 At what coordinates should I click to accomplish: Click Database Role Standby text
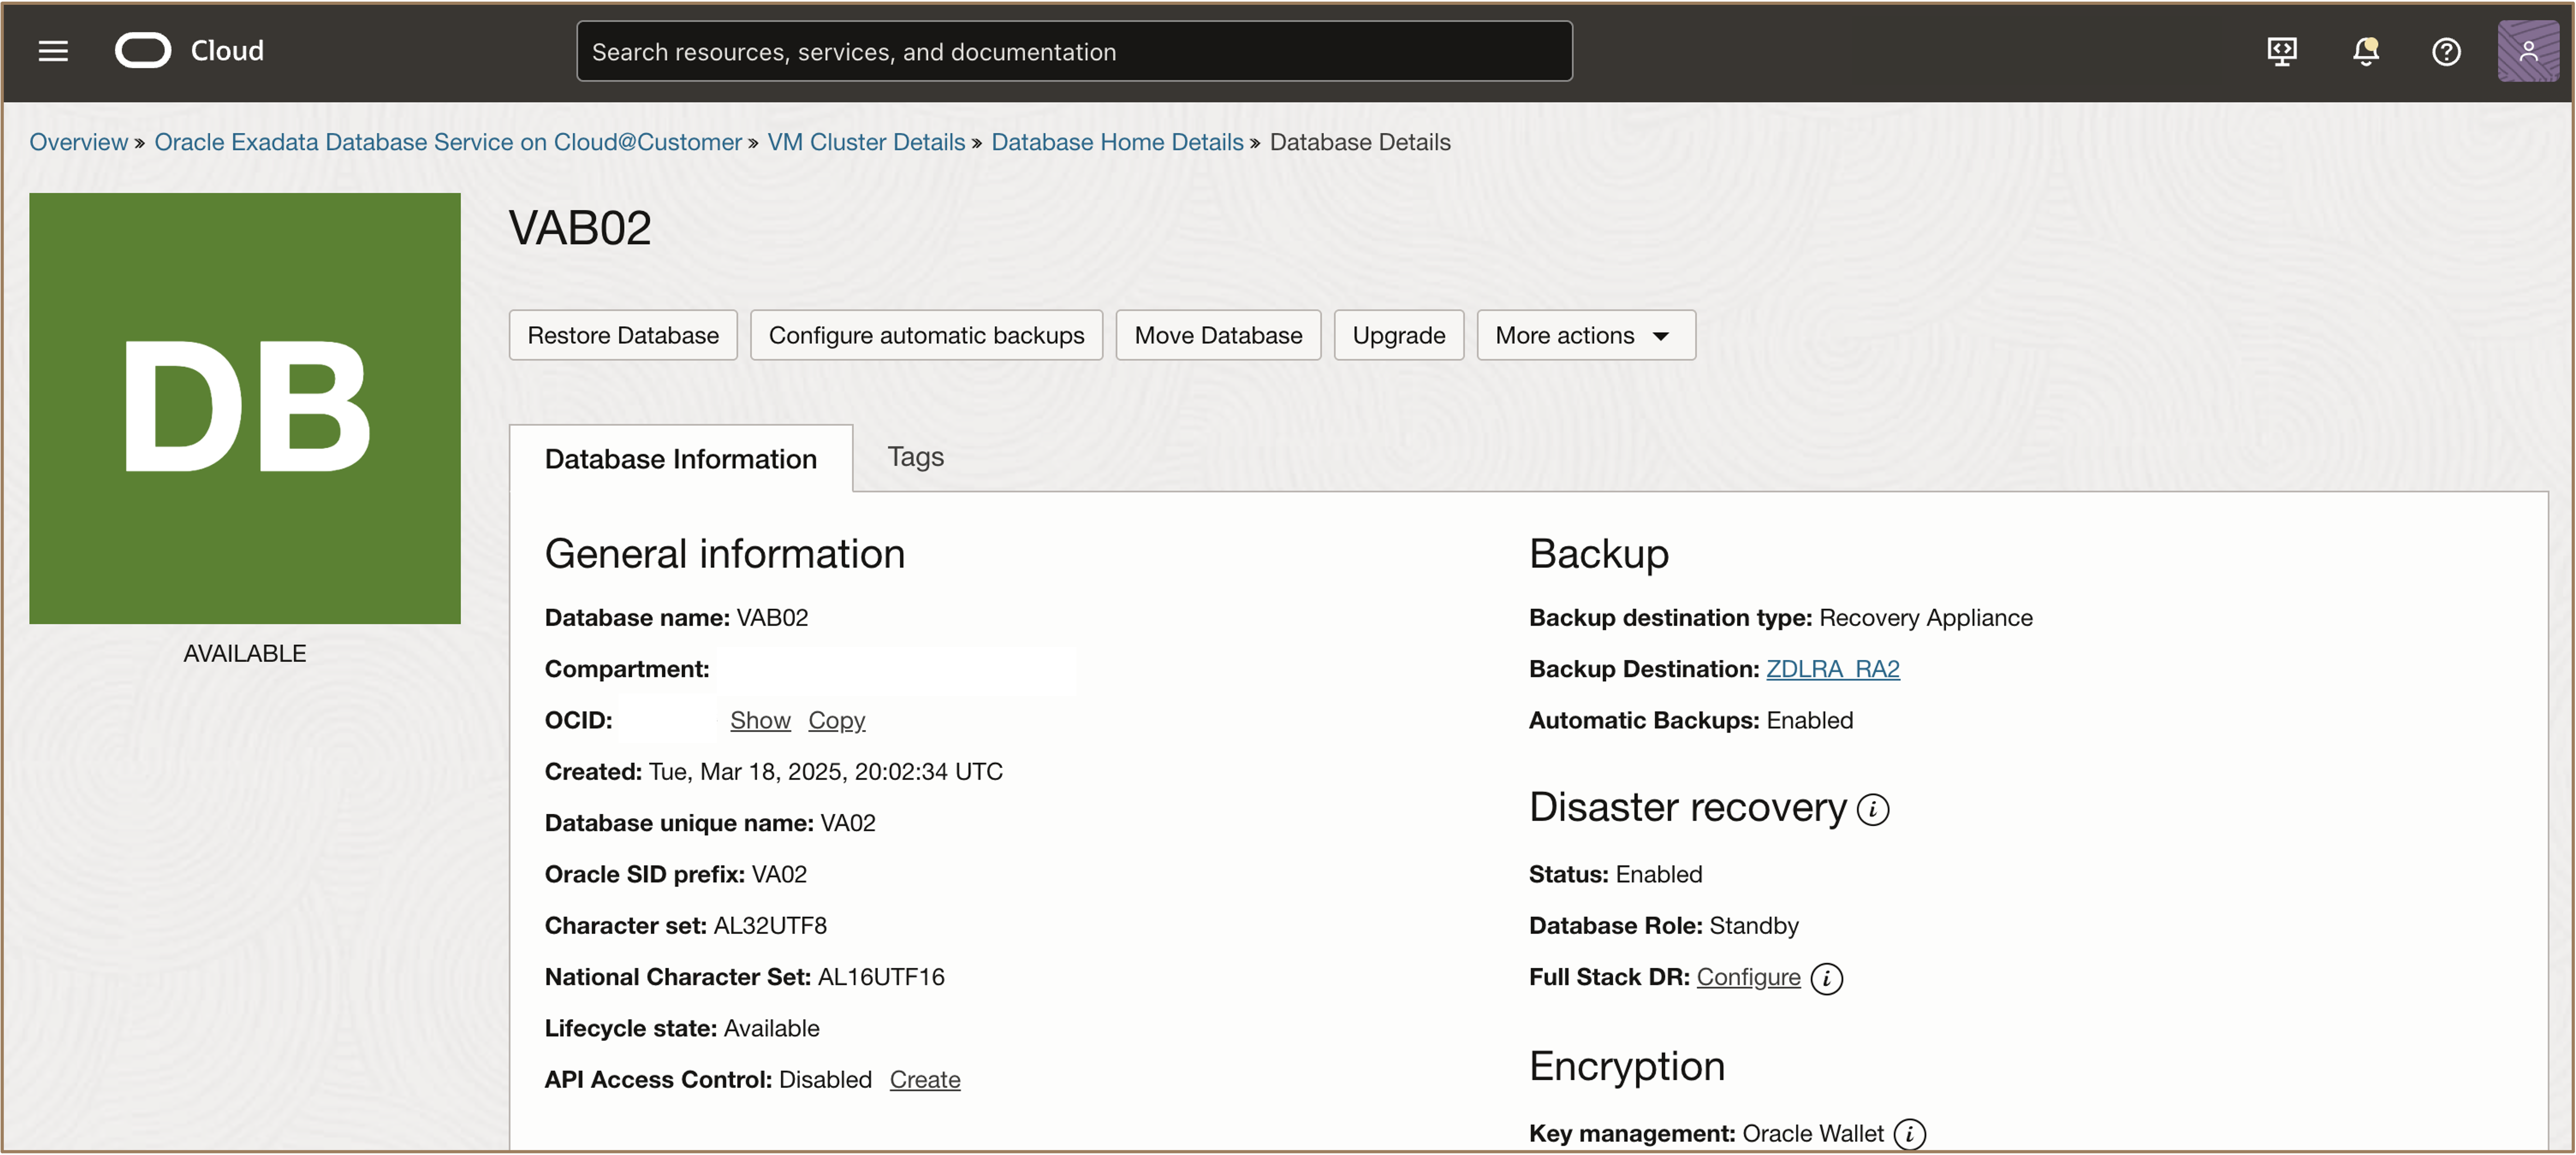pos(1664,925)
